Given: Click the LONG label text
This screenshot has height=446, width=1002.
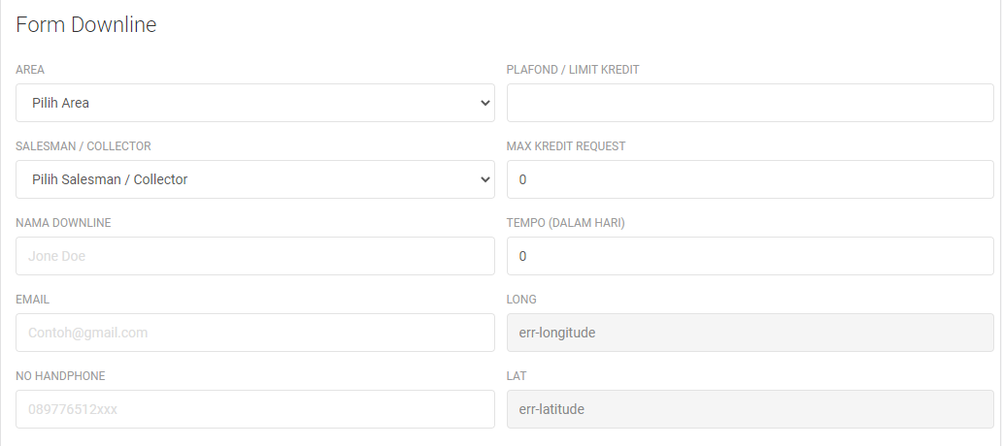Looking at the screenshot, I should point(521,300).
